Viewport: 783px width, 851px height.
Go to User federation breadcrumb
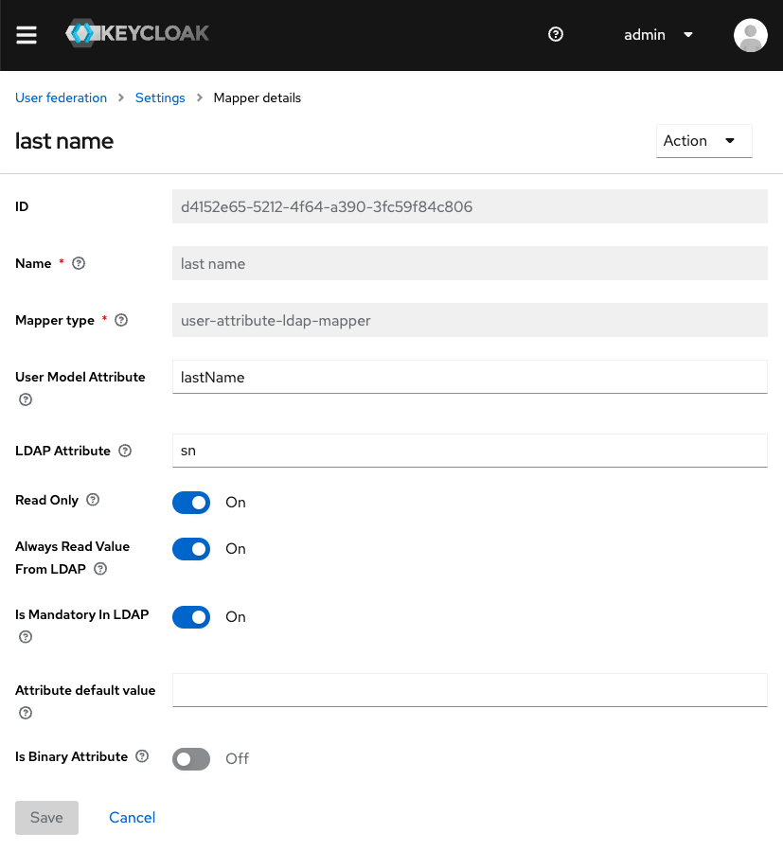coord(61,98)
